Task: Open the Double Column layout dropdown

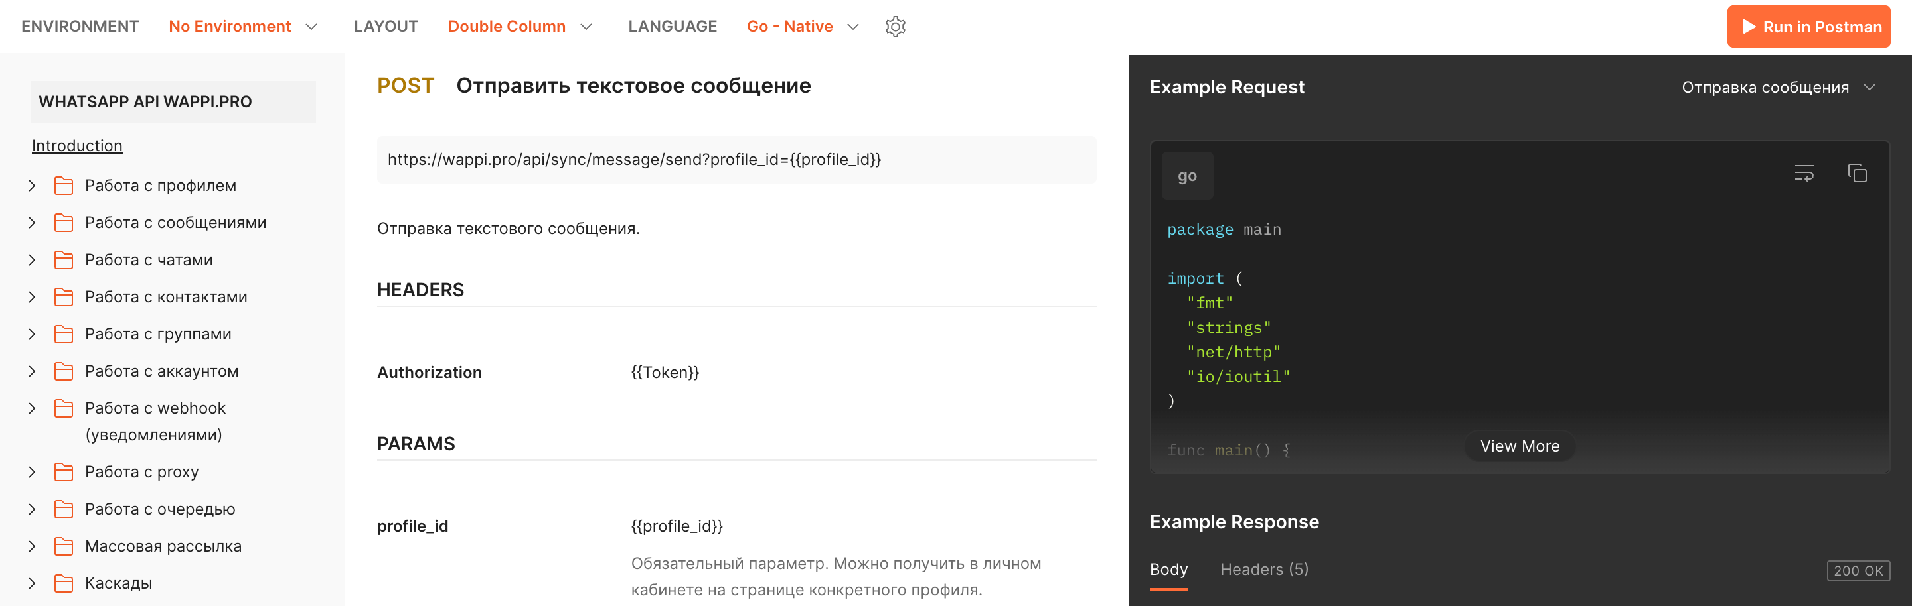Action: (x=520, y=27)
